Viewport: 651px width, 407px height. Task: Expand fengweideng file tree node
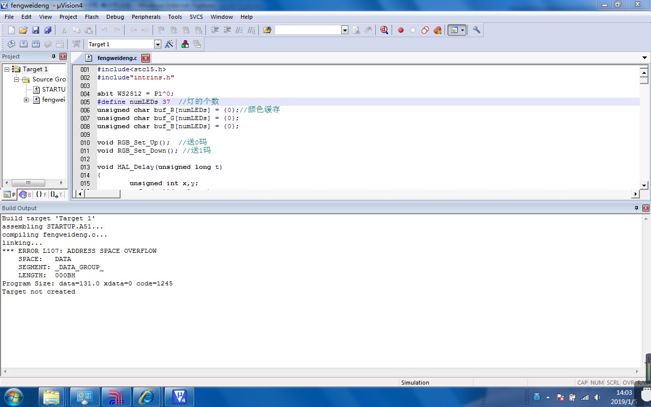coord(26,100)
